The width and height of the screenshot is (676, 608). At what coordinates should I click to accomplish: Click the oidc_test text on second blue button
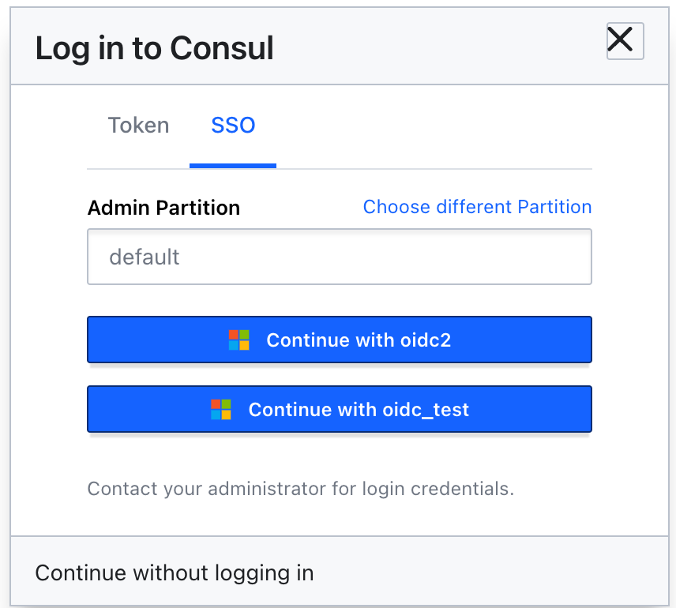[426, 410]
